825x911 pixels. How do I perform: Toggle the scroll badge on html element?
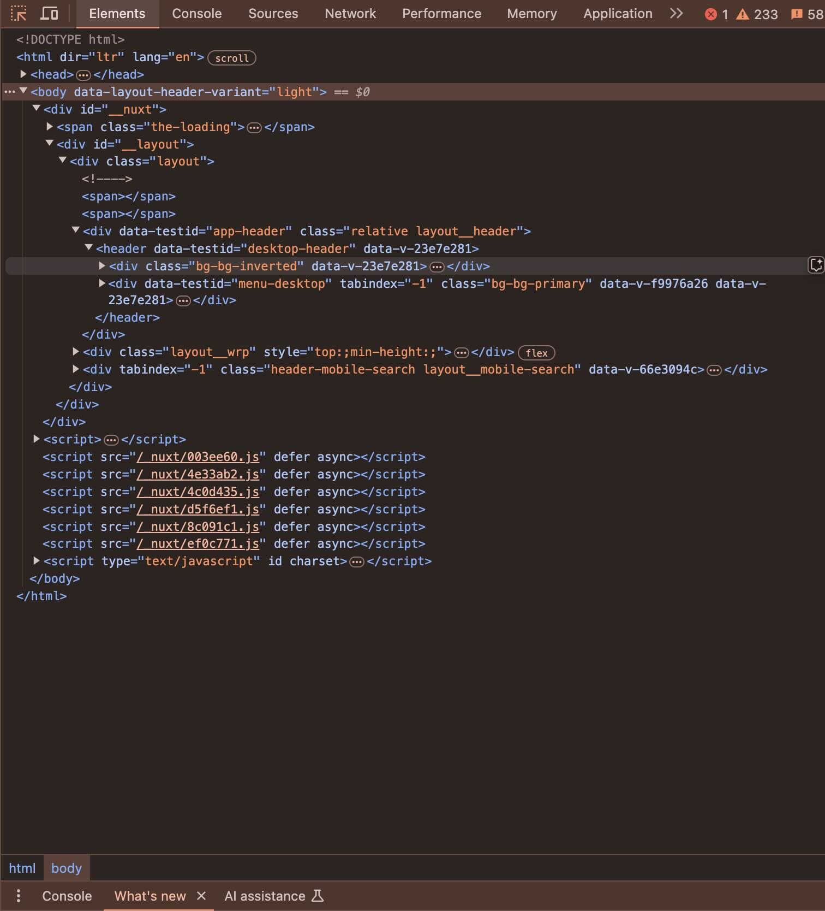click(x=232, y=58)
